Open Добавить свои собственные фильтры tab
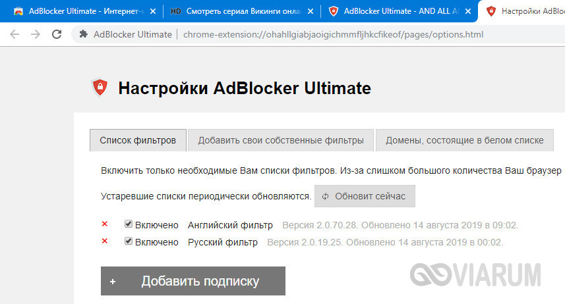The image size is (565, 304). point(281,140)
